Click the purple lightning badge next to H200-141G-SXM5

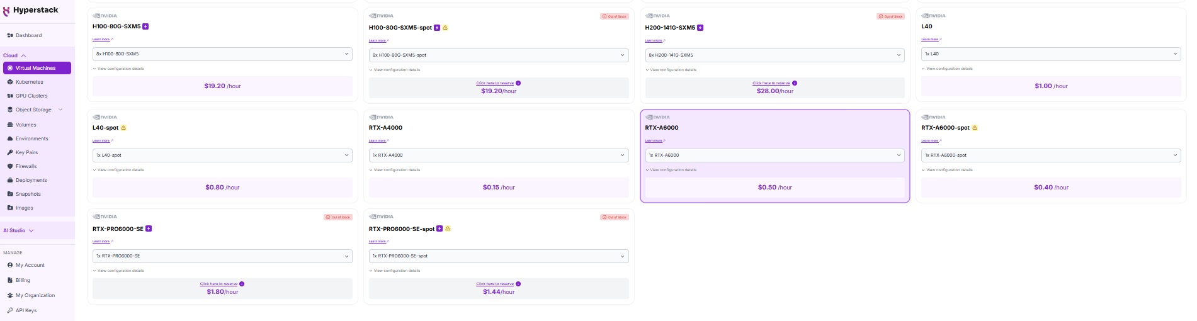tap(700, 28)
